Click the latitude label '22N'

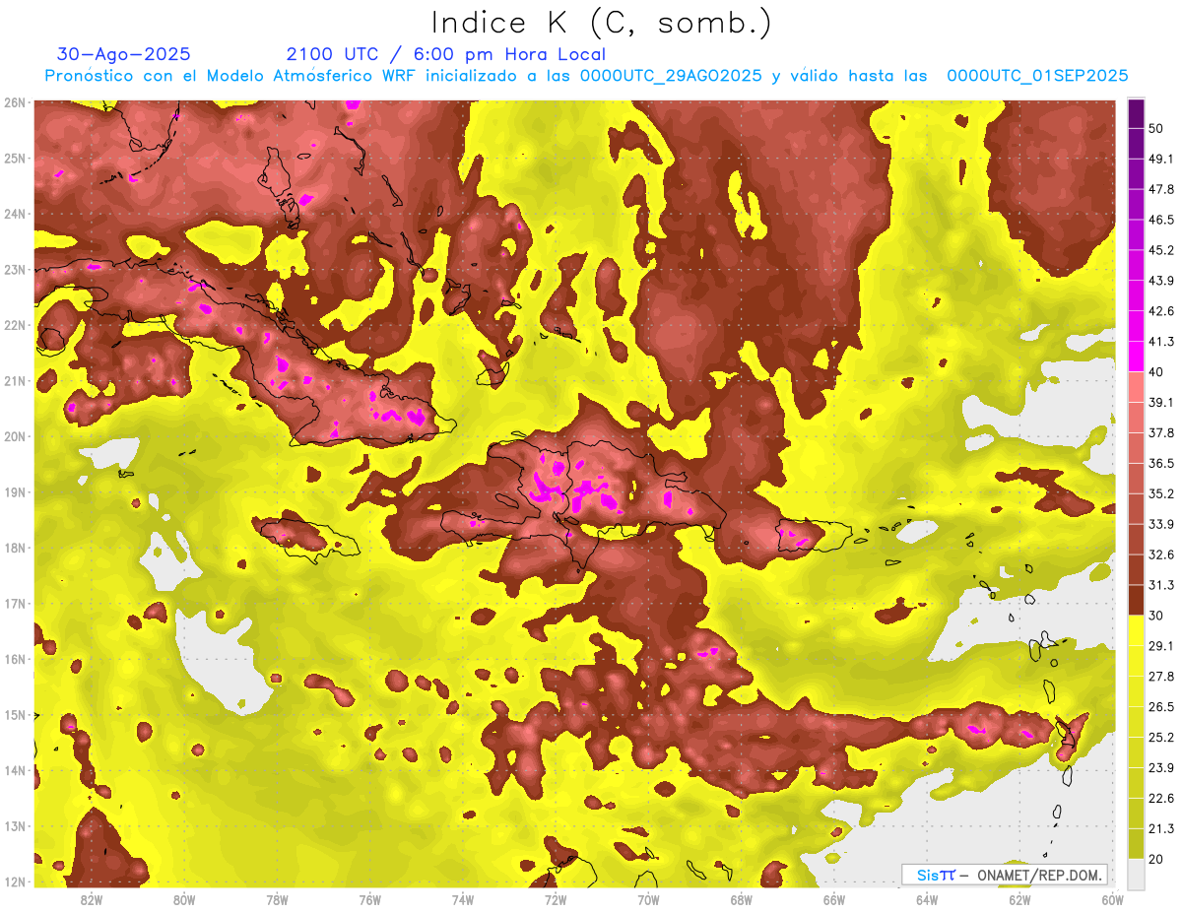pyautogui.click(x=15, y=325)
